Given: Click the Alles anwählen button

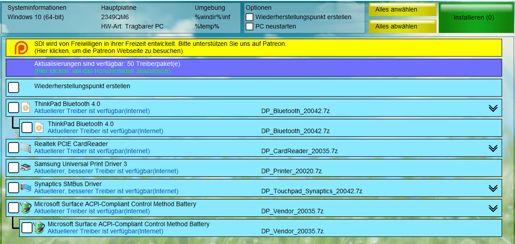Looking at the screenshot, I should click(402, 9).
